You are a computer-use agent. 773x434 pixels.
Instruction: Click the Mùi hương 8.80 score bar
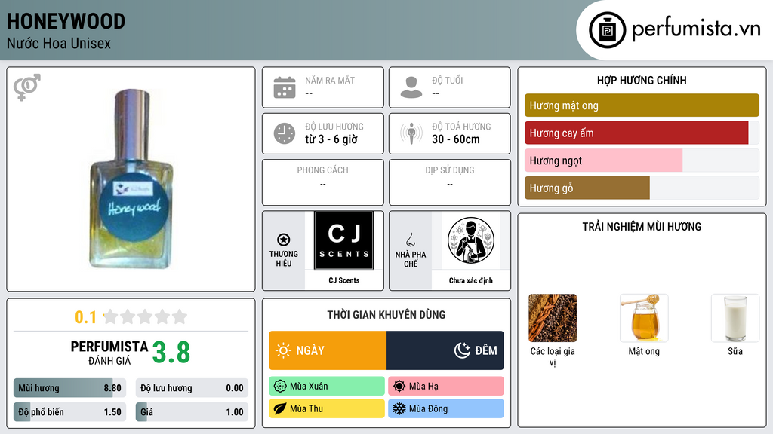pyautogui.click(x=70, y=388)
